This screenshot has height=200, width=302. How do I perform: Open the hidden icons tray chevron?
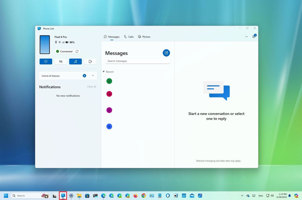[x=242, y=195]
